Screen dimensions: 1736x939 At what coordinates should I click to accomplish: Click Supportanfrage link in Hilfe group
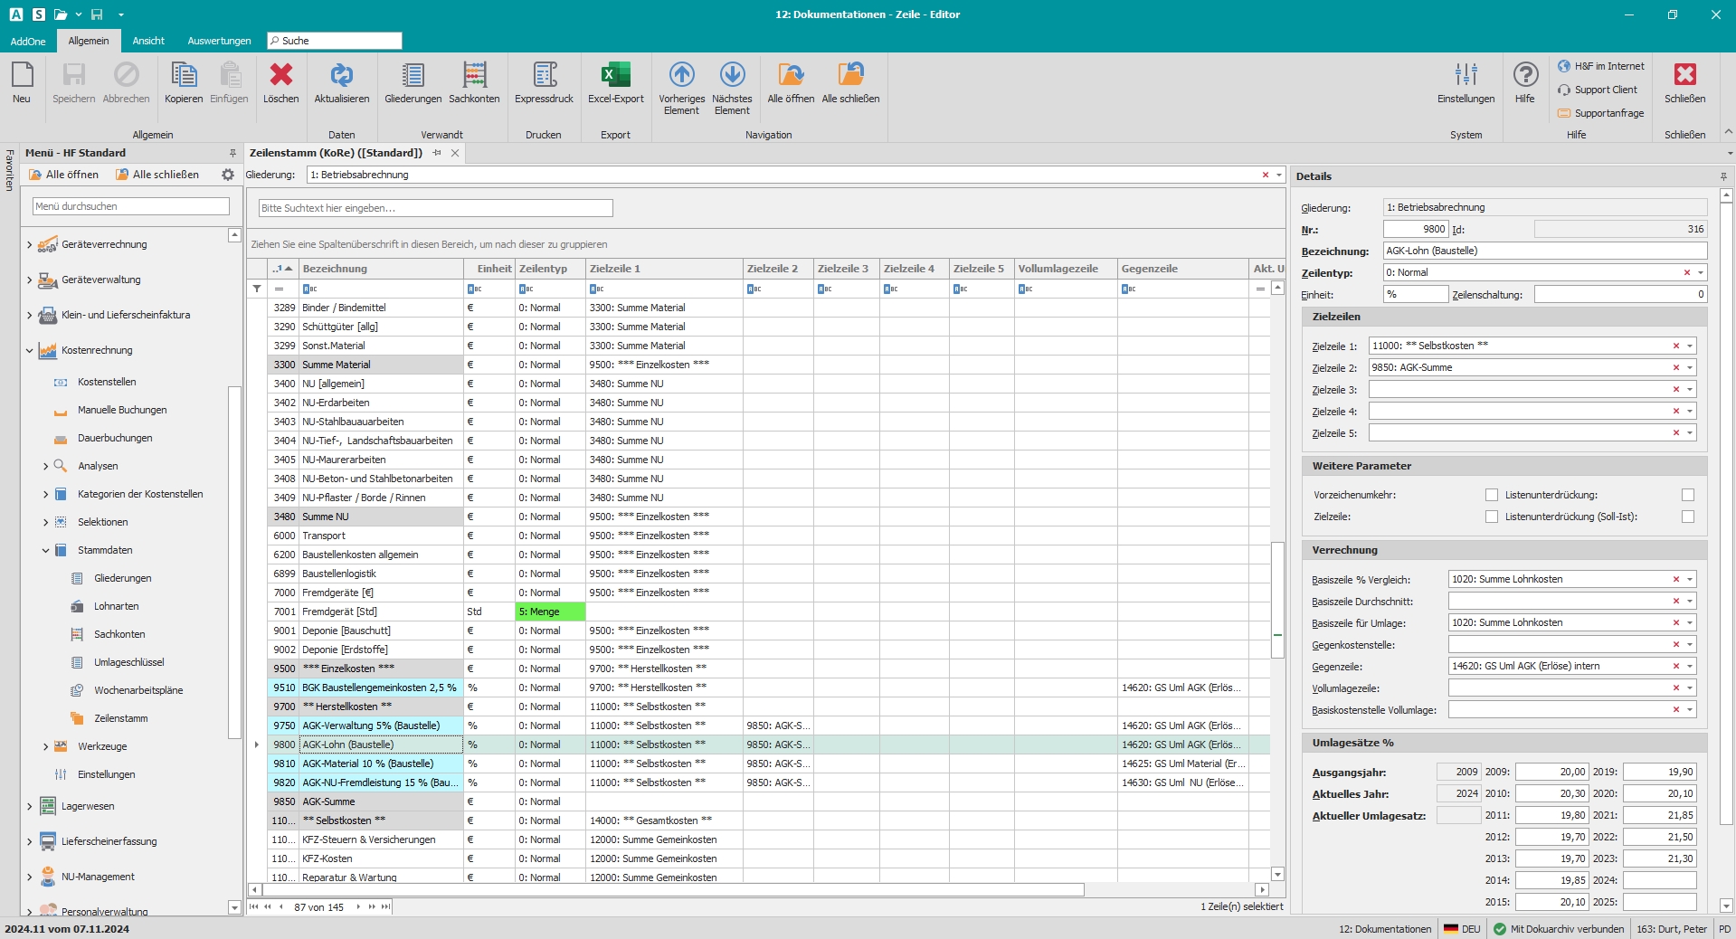click(x=1608, y=113)
